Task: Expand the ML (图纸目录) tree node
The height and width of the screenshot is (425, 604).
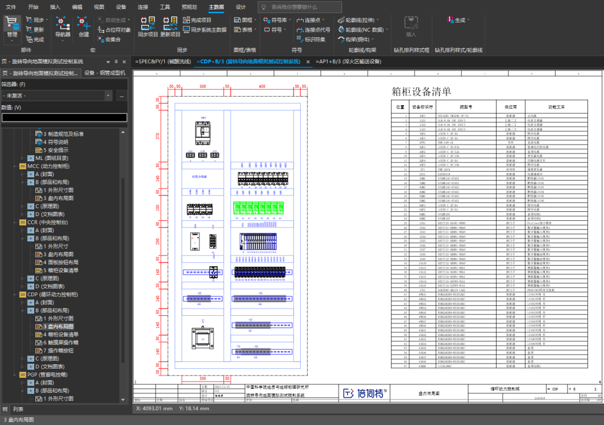Action: coord(23,158)
